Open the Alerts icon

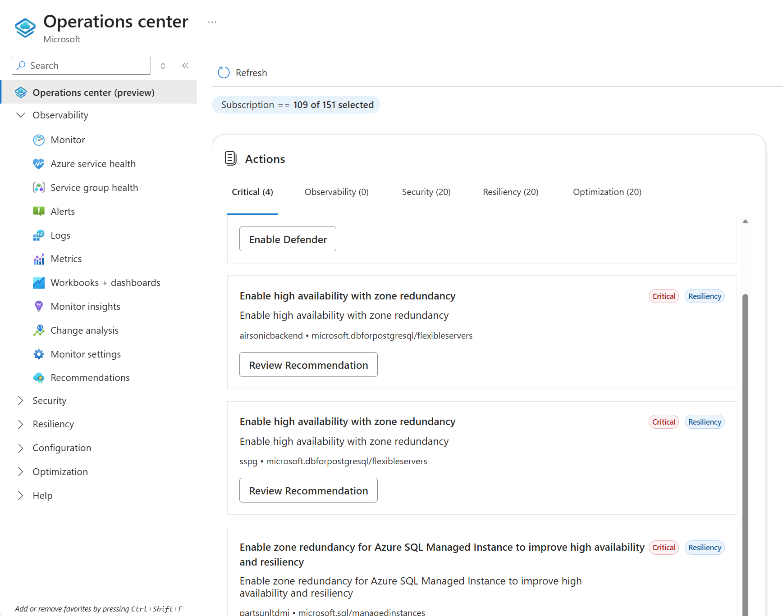coord(39,211)
